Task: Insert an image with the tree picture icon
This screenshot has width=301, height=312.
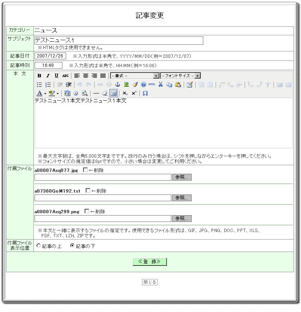Action: point(126,84)
